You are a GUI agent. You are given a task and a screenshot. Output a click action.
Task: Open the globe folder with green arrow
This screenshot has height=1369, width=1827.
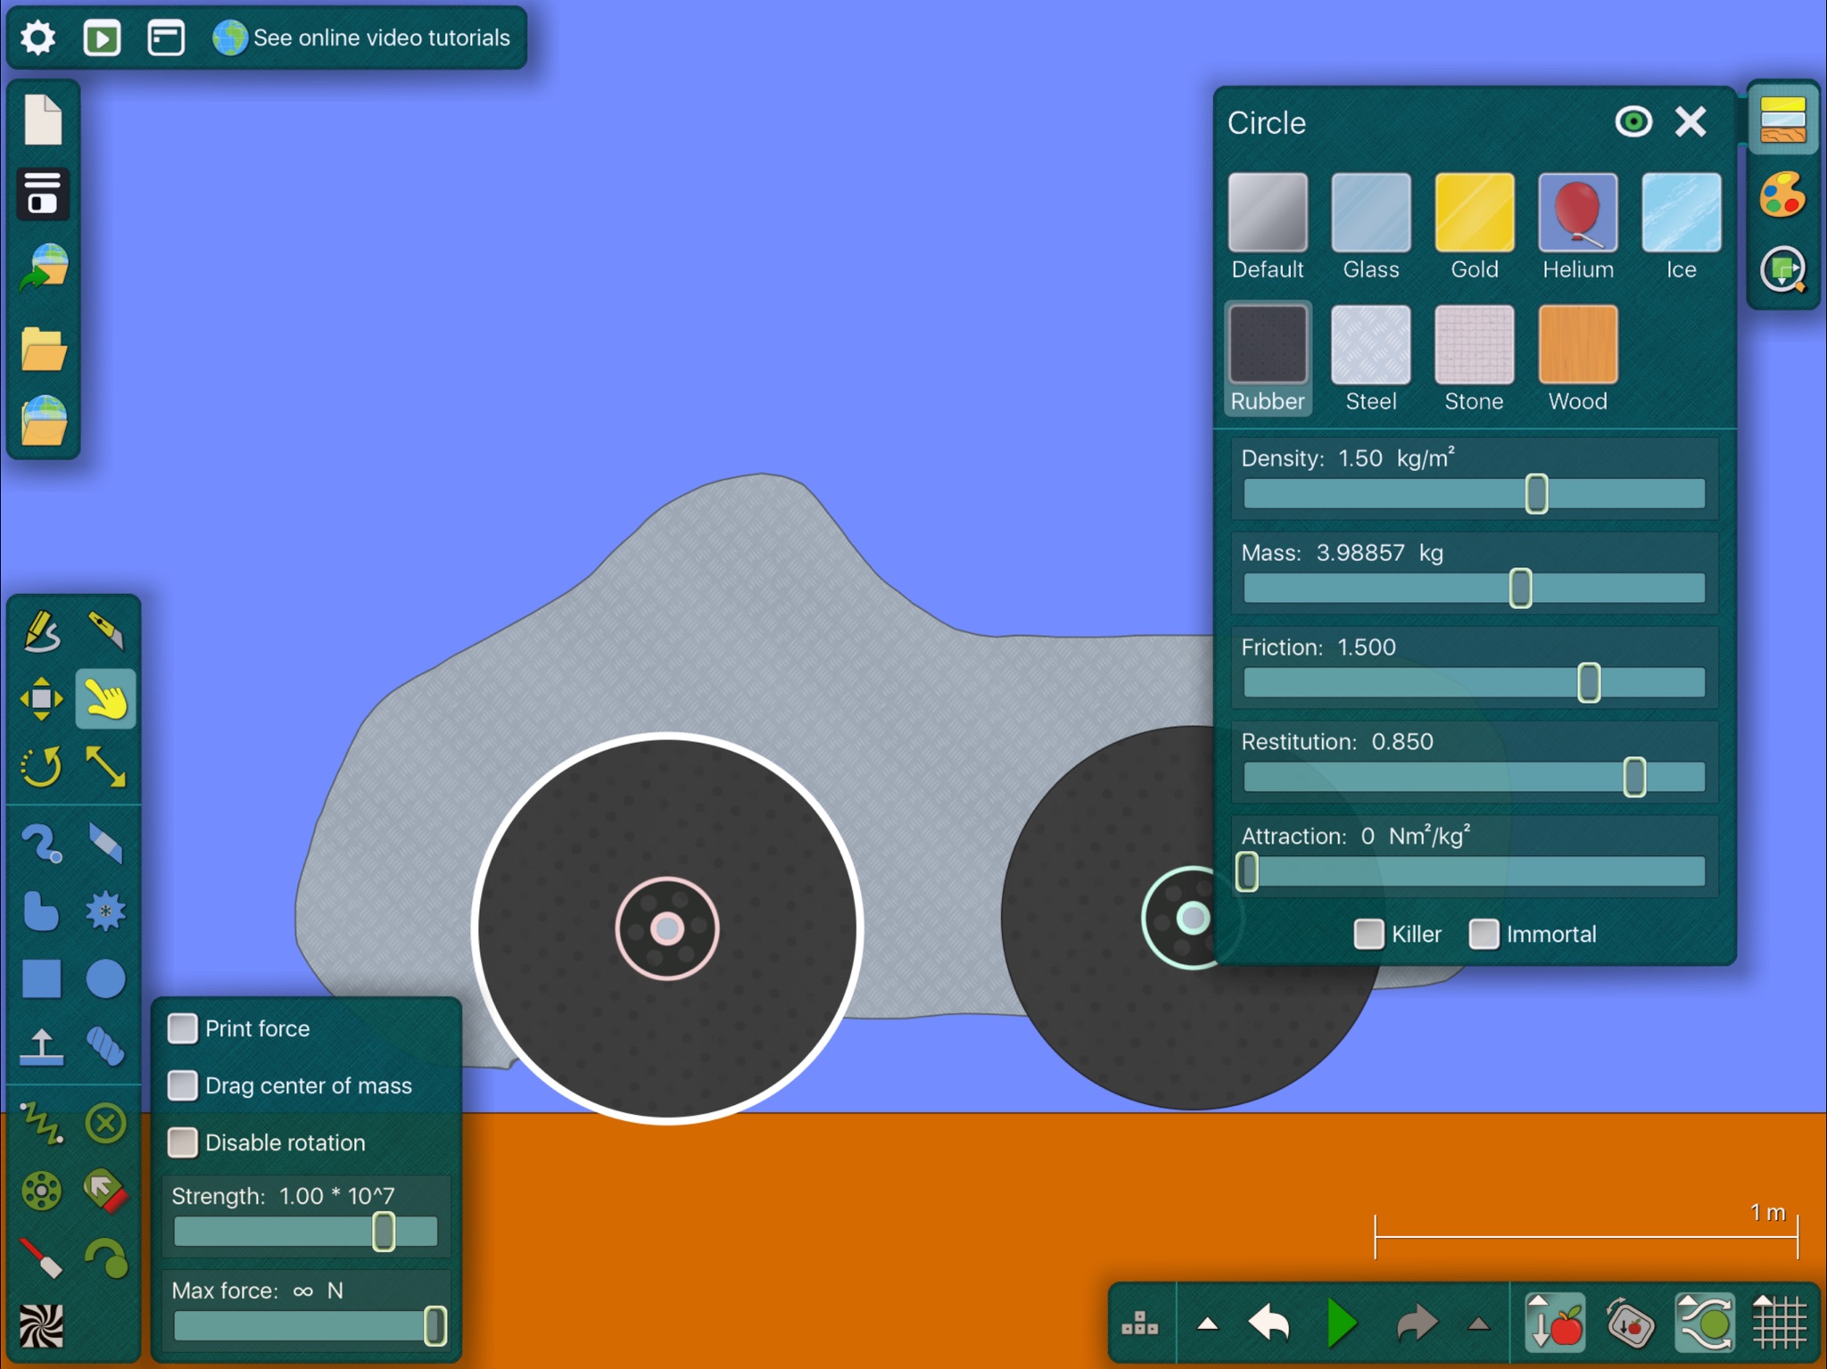[x=43, y=268]
